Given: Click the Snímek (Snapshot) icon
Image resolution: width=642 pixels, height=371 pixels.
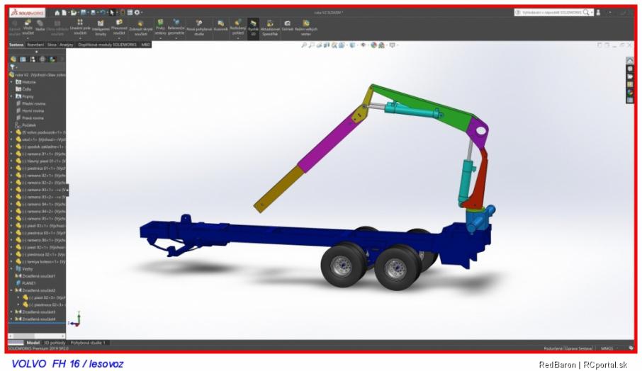Looking at the screenshot, I should (287, 26).
